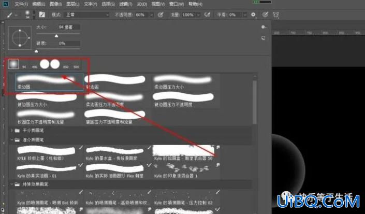Open the smoothing 0% dropdown arrow

[245, 15]
